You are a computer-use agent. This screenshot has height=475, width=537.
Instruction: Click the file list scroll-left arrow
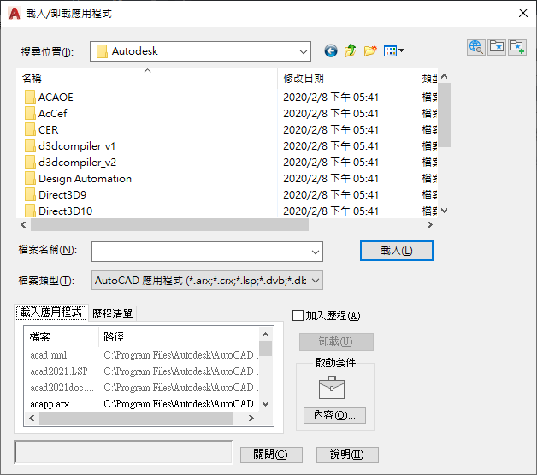[23, 225]
